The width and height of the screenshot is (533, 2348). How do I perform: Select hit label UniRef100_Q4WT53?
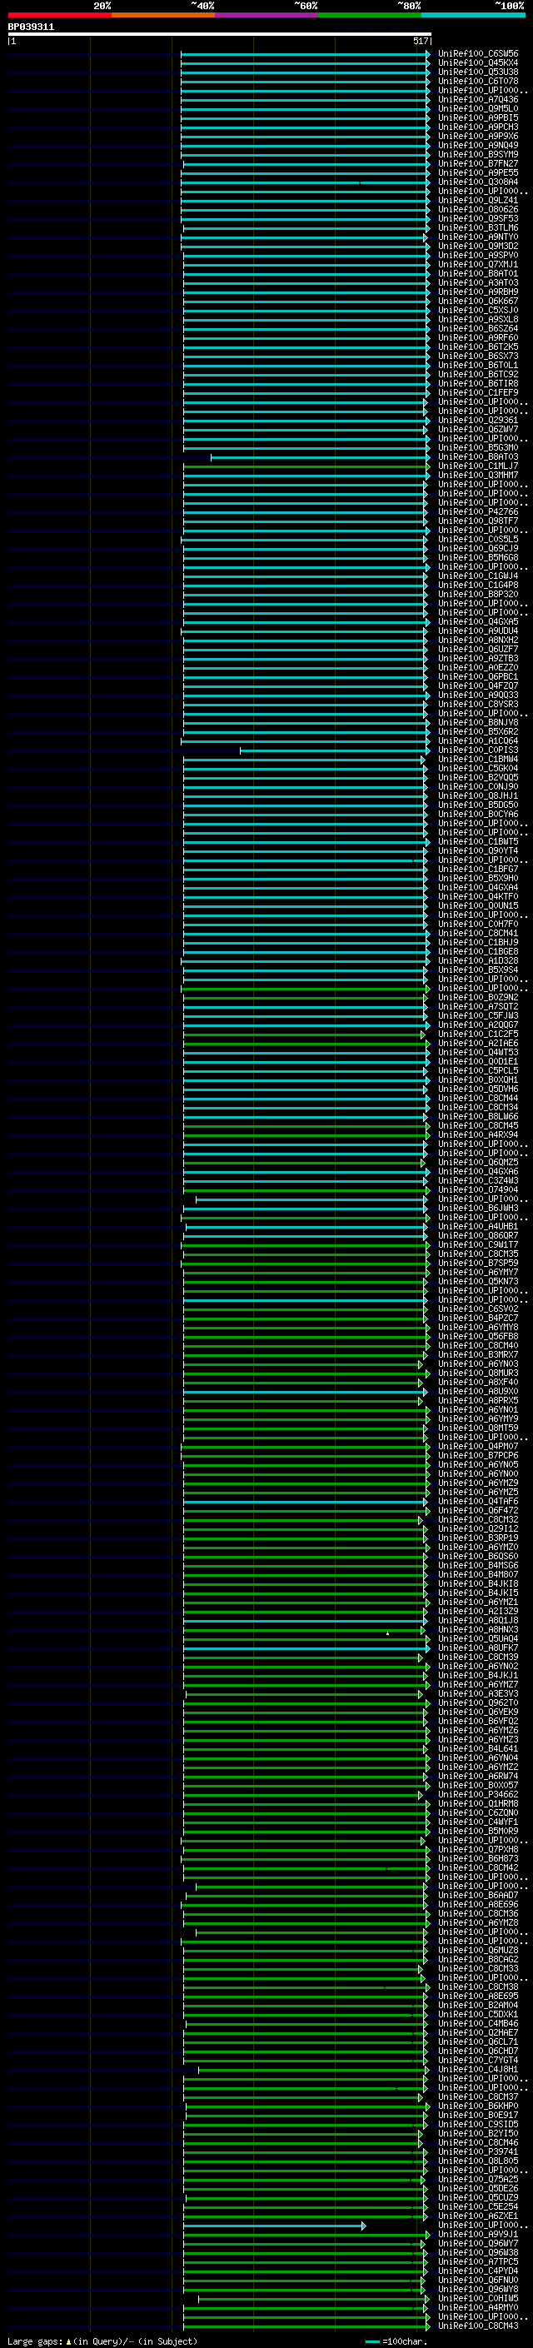click(x=478, y=1053)
